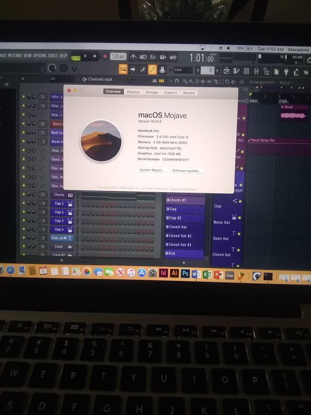Click the System Report button

coord(152,170)
